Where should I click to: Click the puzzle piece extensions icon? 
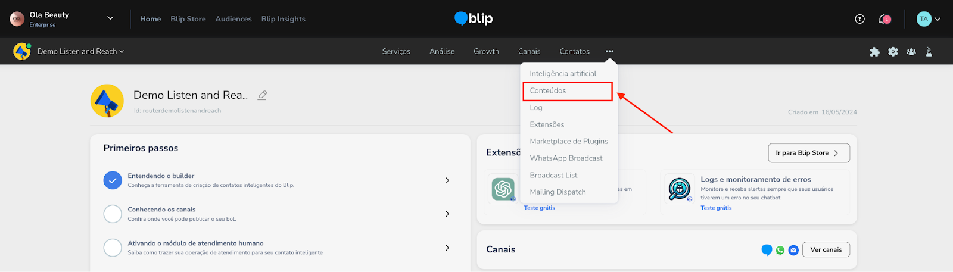(x=874, y=52)
